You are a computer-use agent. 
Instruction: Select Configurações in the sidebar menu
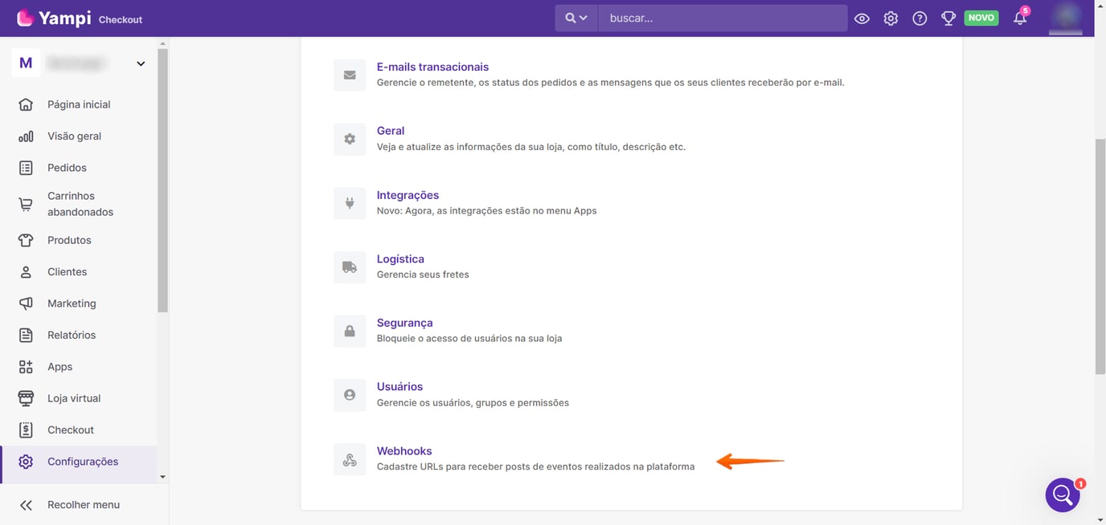tap(82, 461)
